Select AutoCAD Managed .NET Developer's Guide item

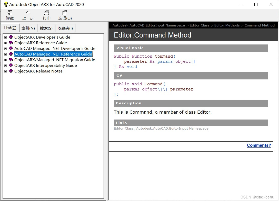point(55,49)
